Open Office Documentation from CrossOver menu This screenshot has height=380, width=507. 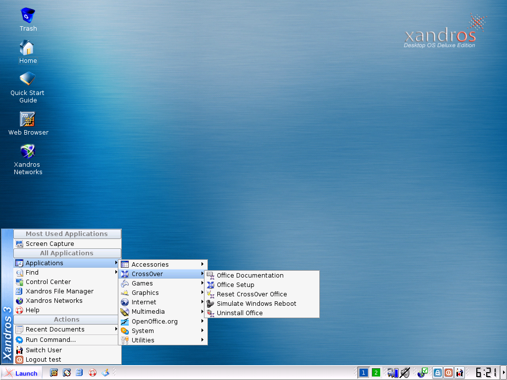tap(262, 275)
